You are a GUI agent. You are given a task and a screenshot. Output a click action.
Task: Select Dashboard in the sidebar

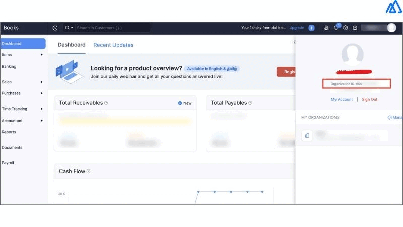(23, 44)
